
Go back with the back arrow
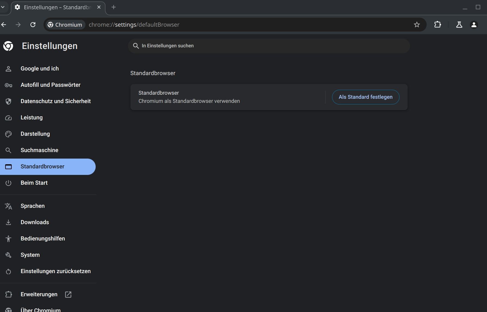(x=4, y=25)
